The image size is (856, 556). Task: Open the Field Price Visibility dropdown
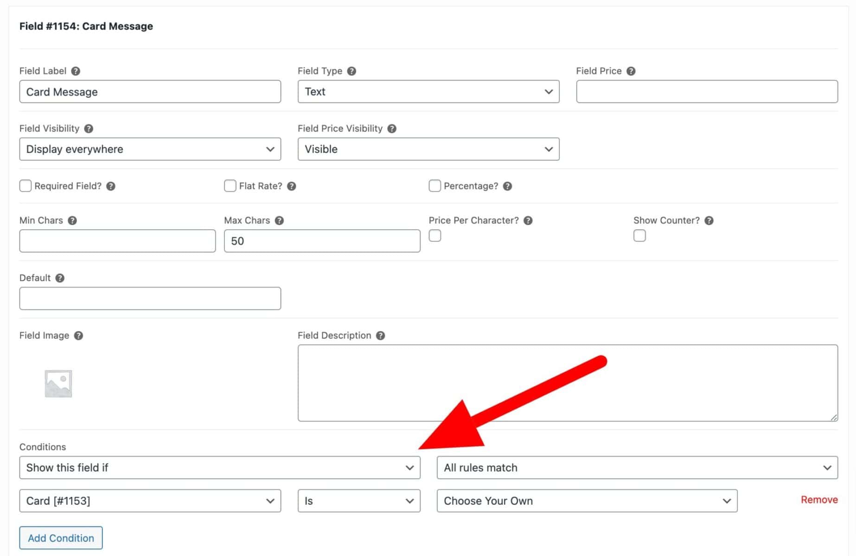[428, 149]
